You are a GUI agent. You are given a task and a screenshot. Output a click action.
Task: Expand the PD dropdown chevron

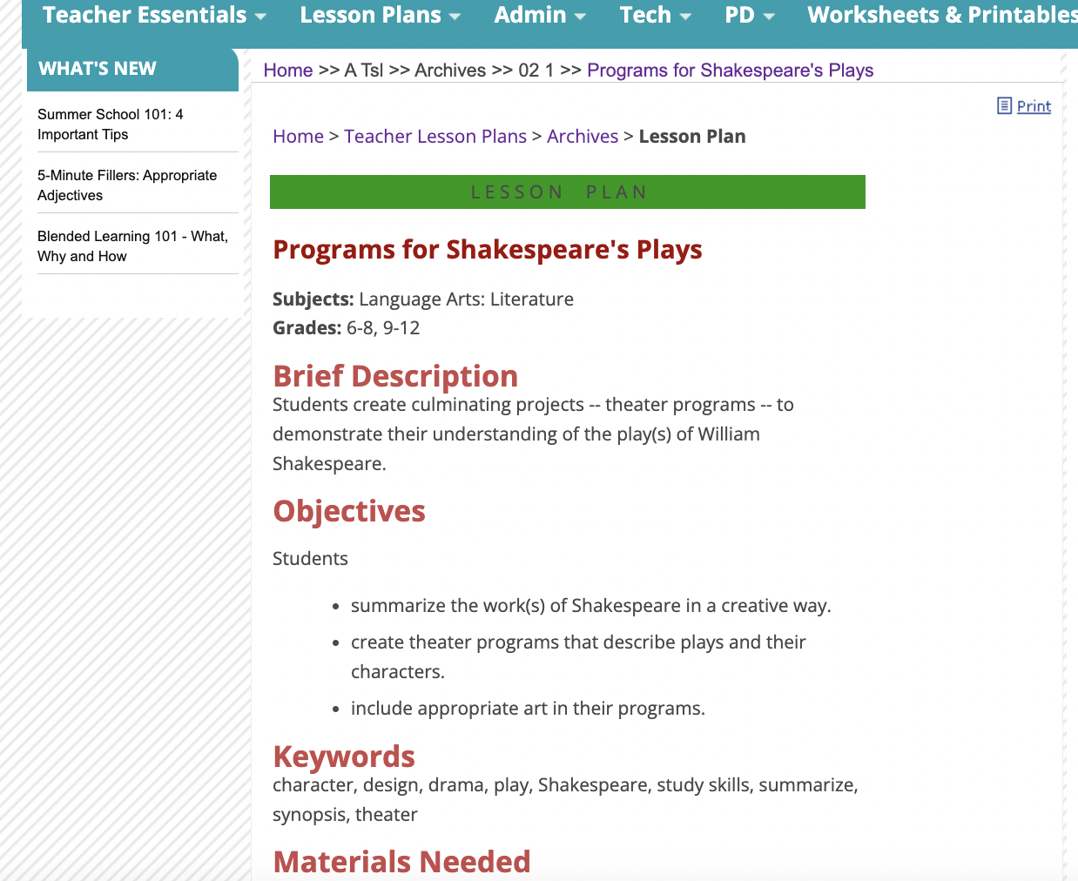coord(767,16)
